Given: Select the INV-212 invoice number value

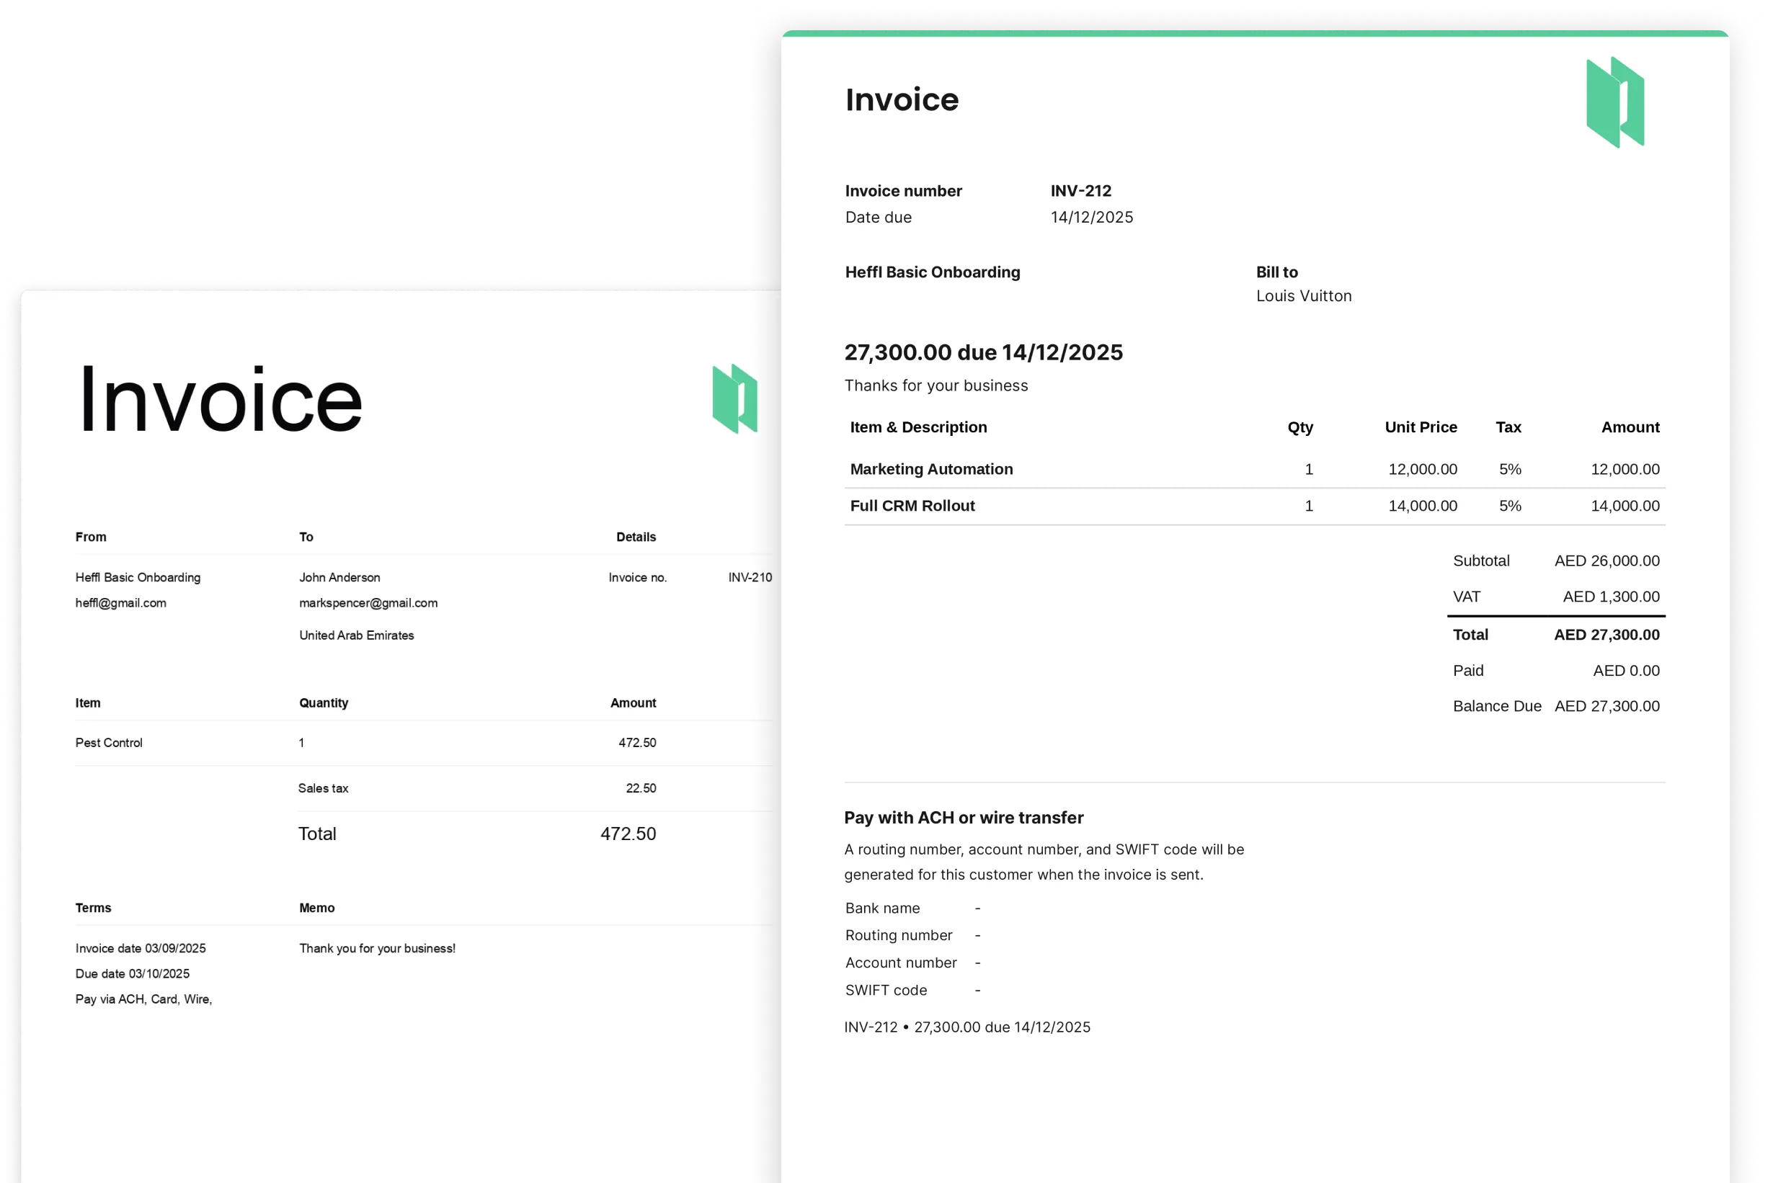Looking at the screenshot, I should (x=1081, y=191).
